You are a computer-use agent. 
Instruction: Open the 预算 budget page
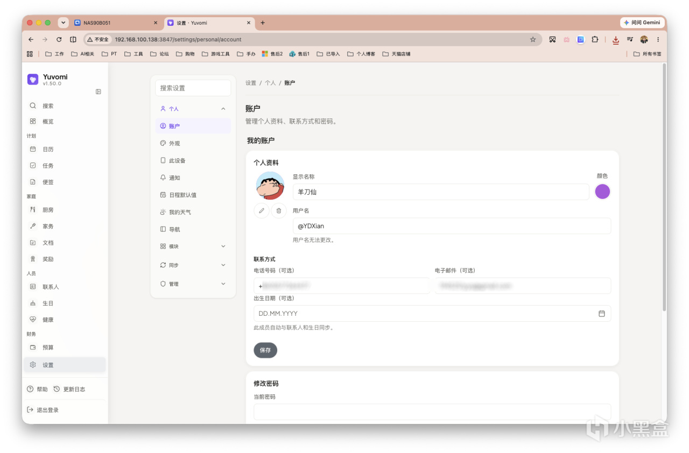pyautogui.click(x=65, y=348)
